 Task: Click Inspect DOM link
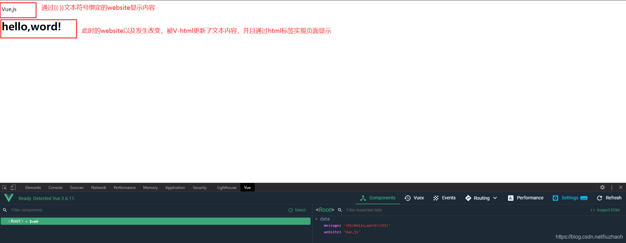[605, 210]
